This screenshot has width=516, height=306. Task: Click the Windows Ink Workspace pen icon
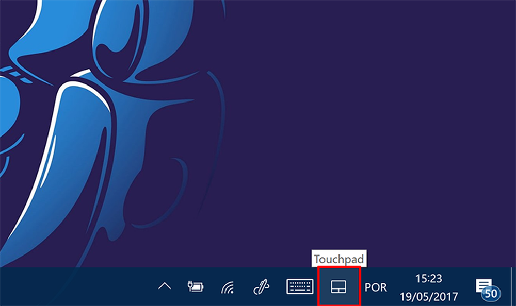pos(261,287)
